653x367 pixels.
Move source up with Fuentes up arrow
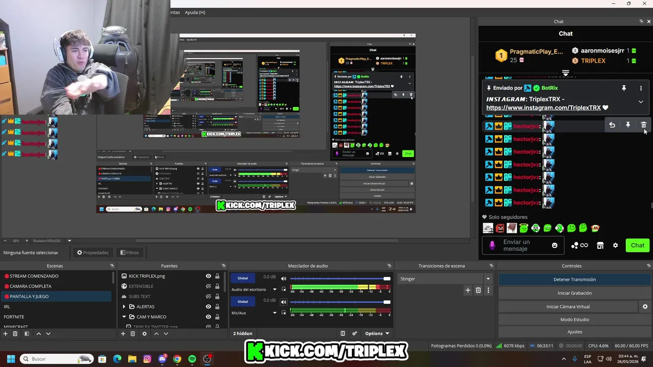tap(156, 333)
